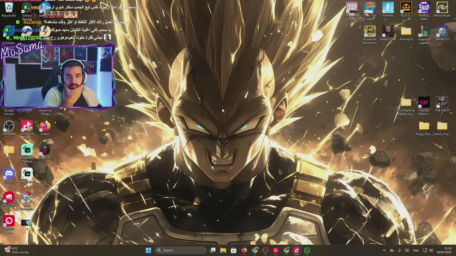Switch to OBSBOT Center in taskbar
This screenshot has width=456, height=256.
tap(276, 250)
